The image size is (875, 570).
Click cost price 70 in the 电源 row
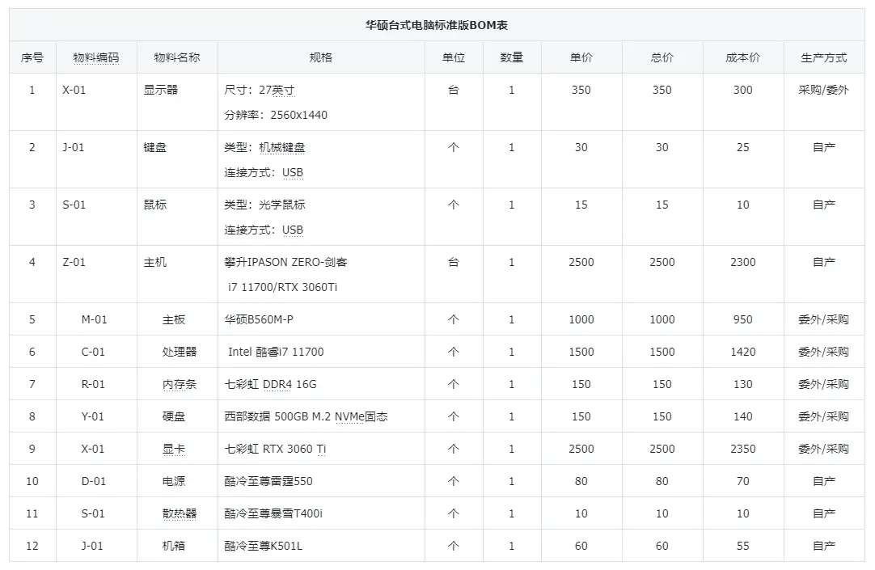742,481
